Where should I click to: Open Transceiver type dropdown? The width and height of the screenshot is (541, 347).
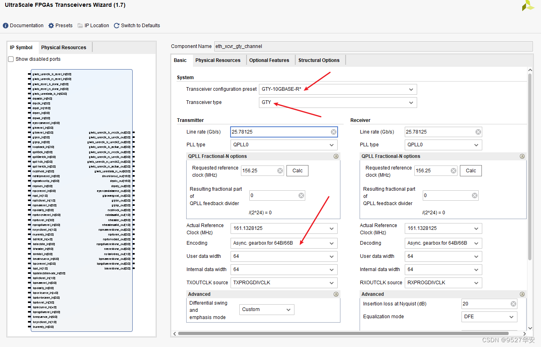(x=338, y=102)
